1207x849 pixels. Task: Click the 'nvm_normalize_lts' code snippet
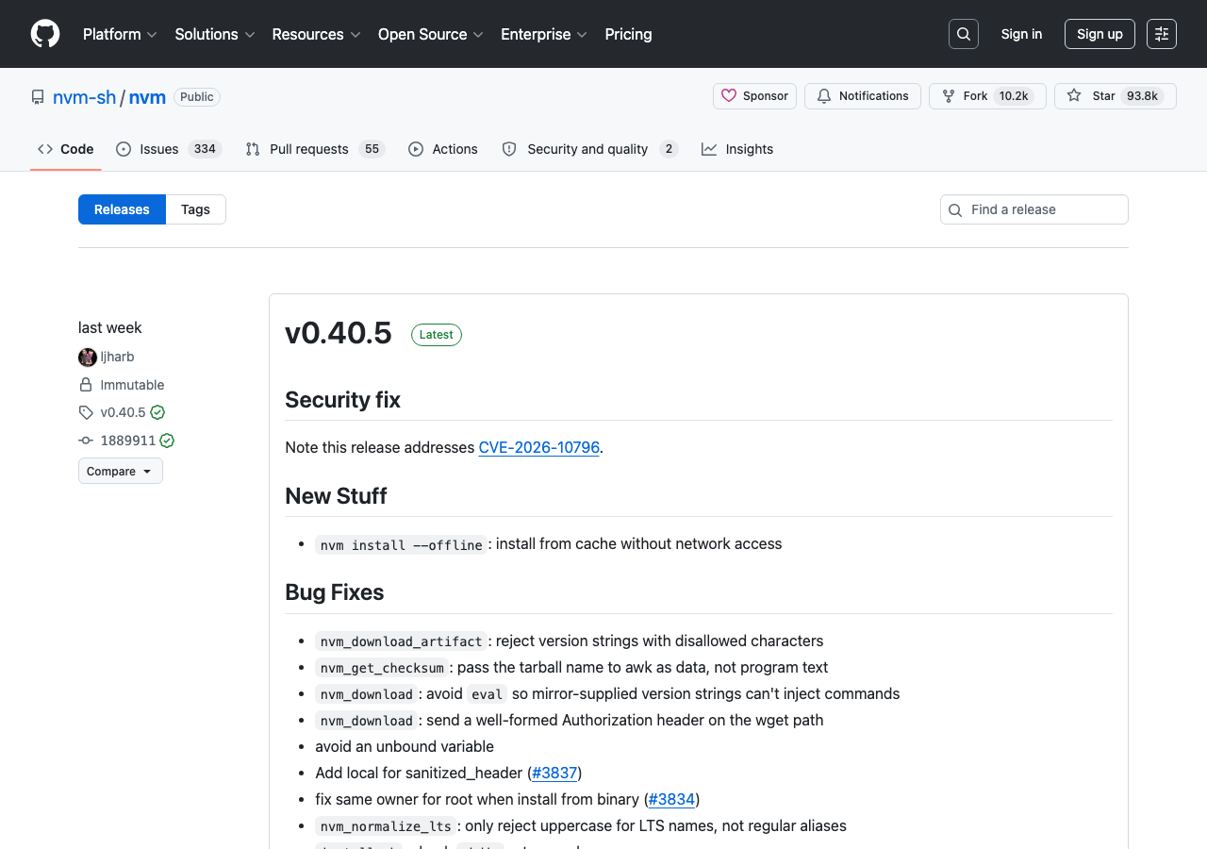(386, 826)
